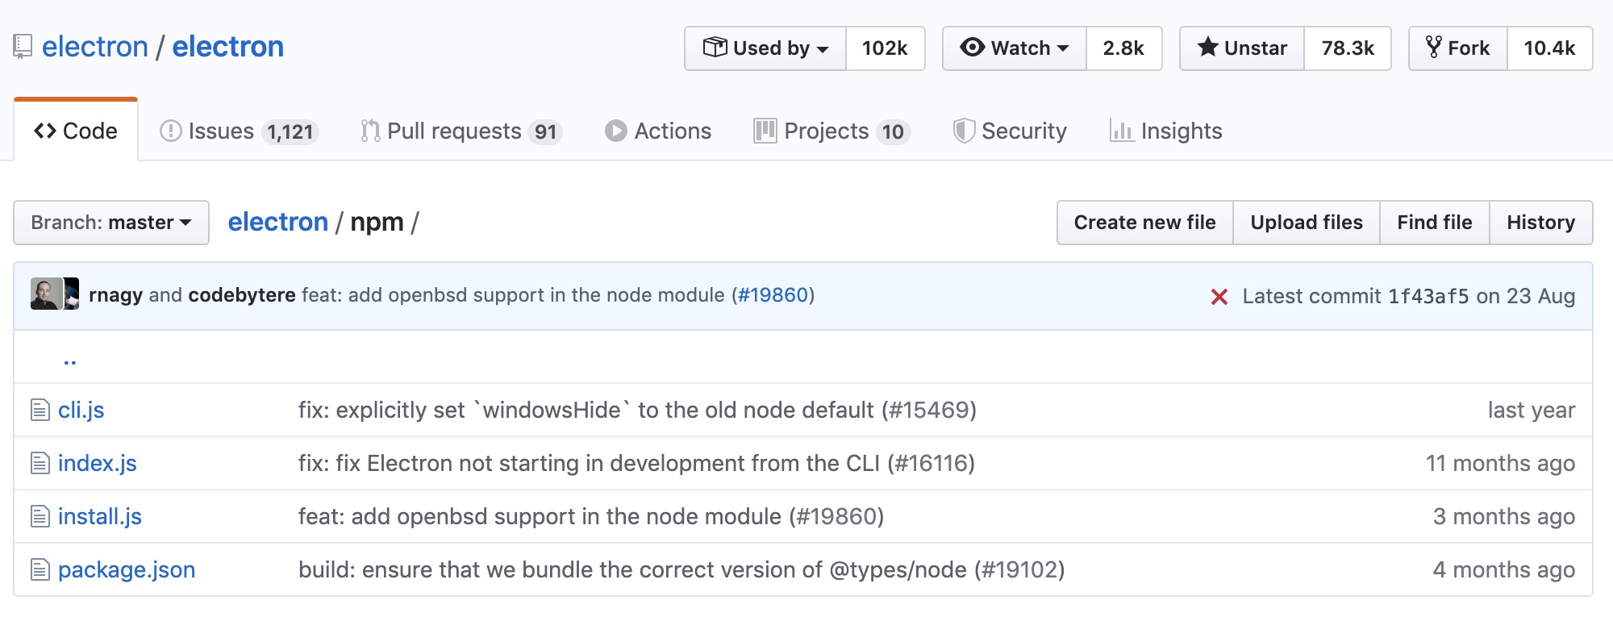Click the Unstar star icon

pyautogui.click(x=1208, y=47)
